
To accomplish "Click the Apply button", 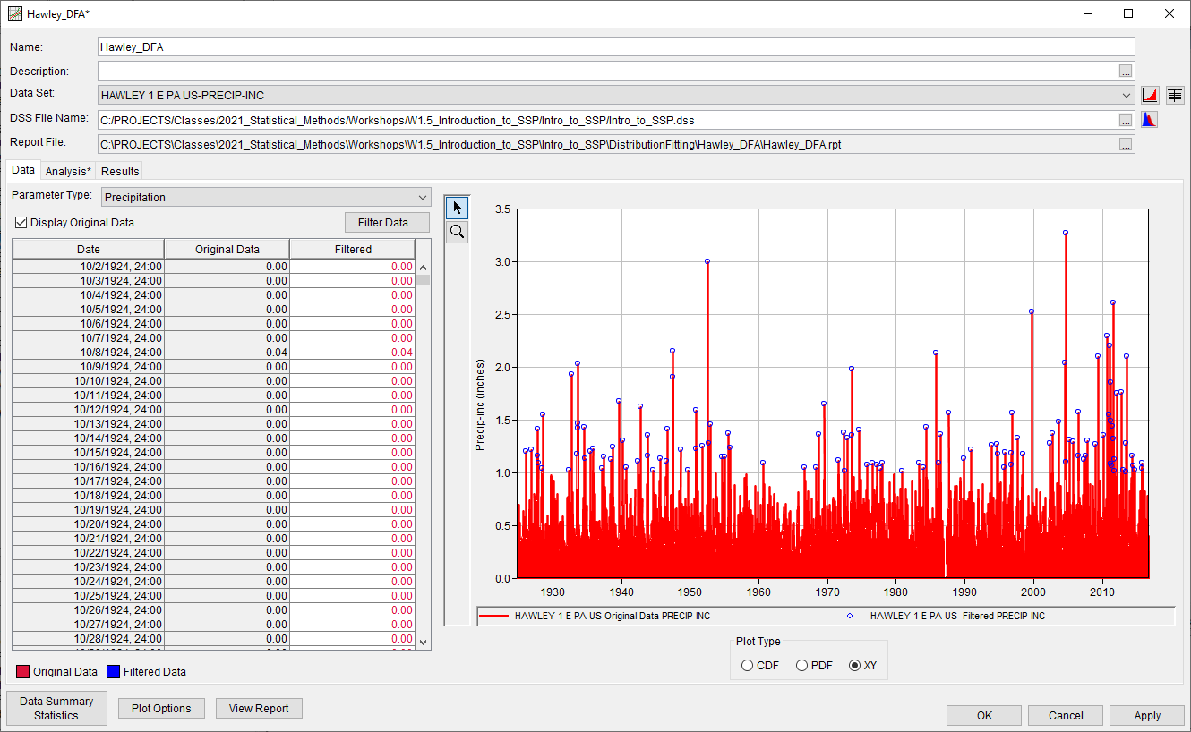I will 1146,715.
